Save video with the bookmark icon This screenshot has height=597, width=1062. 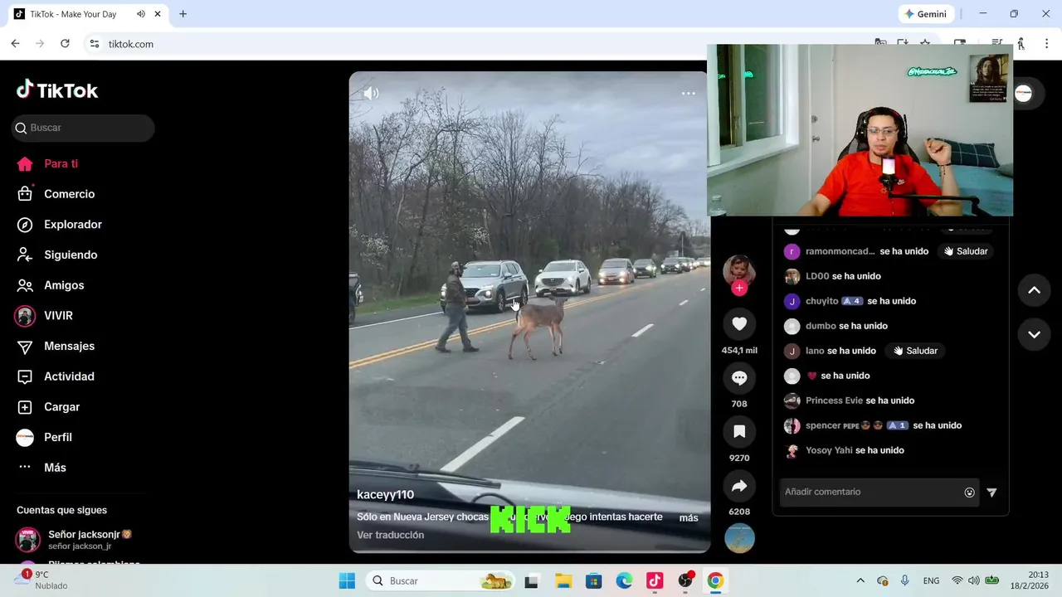[739, 431]
